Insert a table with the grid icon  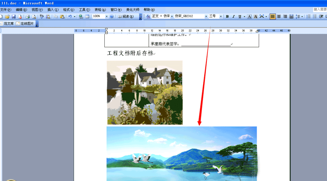(87, 16)
